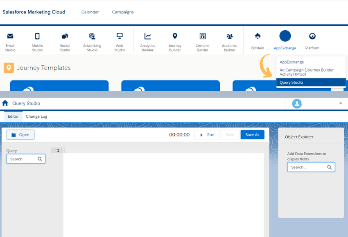Click into line 1 of the query editor

point(164,150)
